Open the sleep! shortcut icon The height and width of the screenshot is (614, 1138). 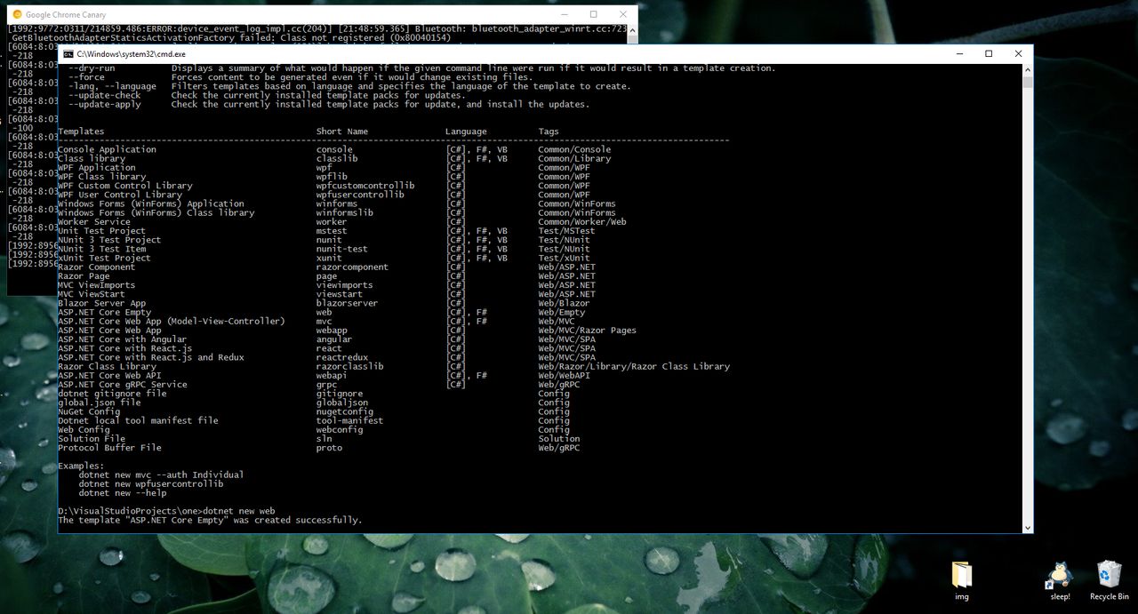tap(1060, 580)
